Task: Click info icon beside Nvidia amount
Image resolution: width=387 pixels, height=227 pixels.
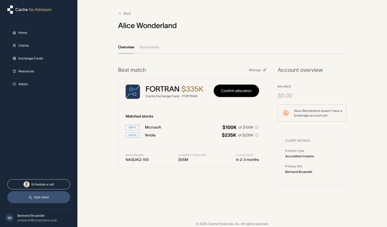Action: (x=257, y=135)
